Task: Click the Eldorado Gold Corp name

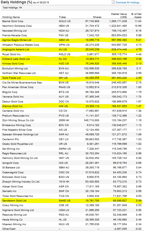Action: point(14,177)
